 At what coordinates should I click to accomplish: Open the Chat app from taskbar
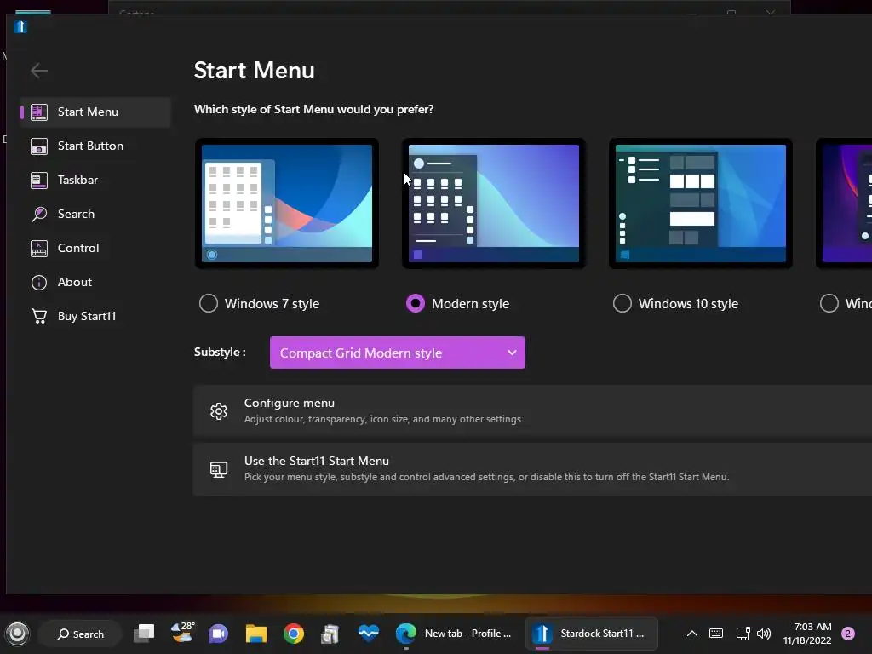(x=219, y=634)
